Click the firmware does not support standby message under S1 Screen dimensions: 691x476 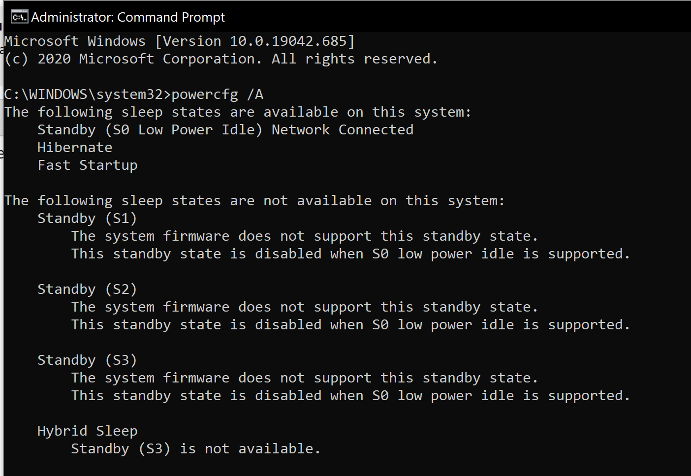click(304, 236)
